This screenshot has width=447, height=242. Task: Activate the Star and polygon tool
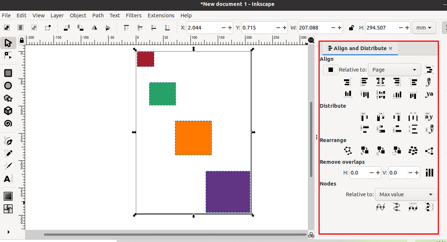click(8, 98)
